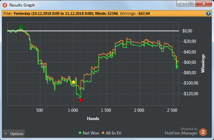Toggle Net Won legend green swatch
Viewport: 214px width, 140px height.
[80, 133]
